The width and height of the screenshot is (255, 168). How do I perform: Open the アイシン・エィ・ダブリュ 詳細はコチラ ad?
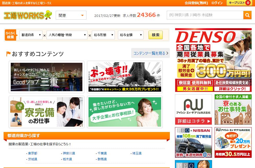pyautogui.click(x=193, y=109)
